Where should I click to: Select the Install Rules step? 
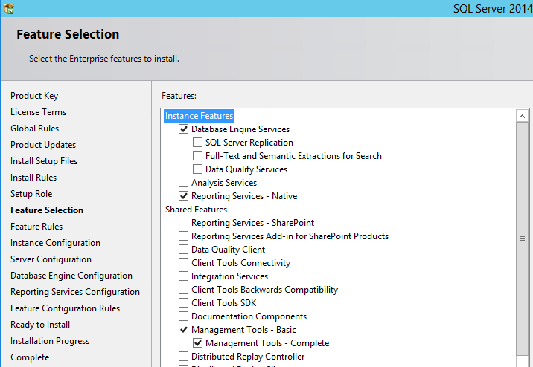click(x=33, y=178)
